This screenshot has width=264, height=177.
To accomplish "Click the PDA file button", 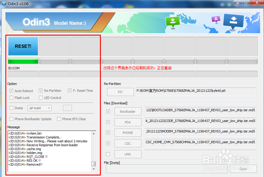I will click(x=128, y=122).
